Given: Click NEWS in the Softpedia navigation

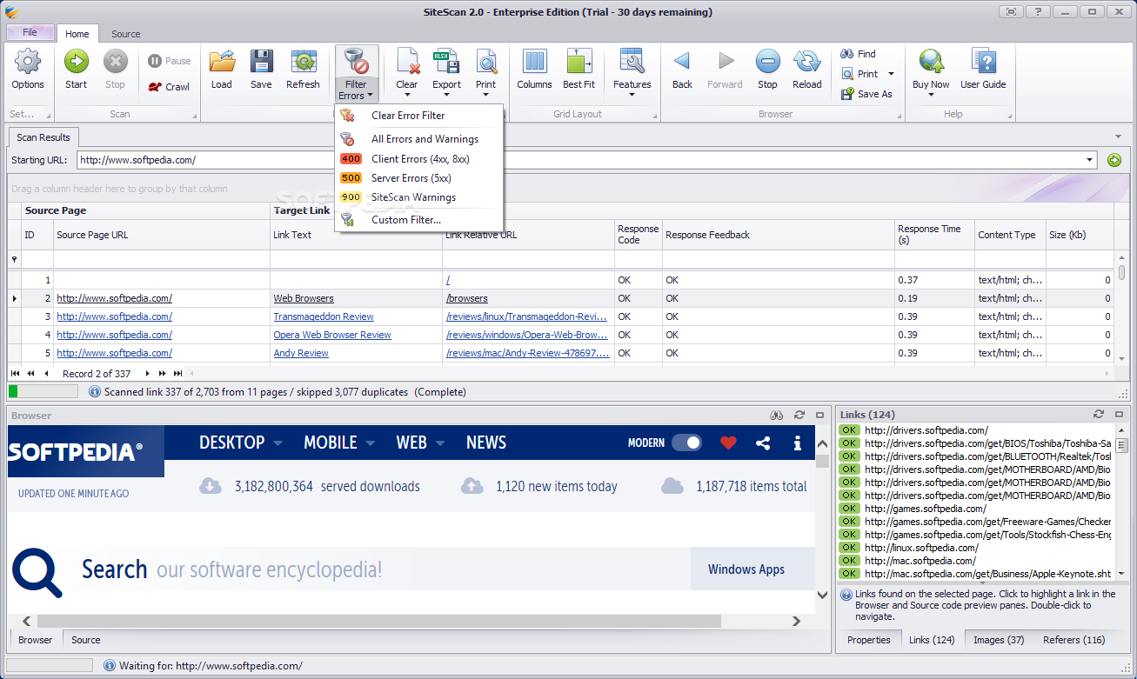Looking at the screenshot, I should click(485, 443).
